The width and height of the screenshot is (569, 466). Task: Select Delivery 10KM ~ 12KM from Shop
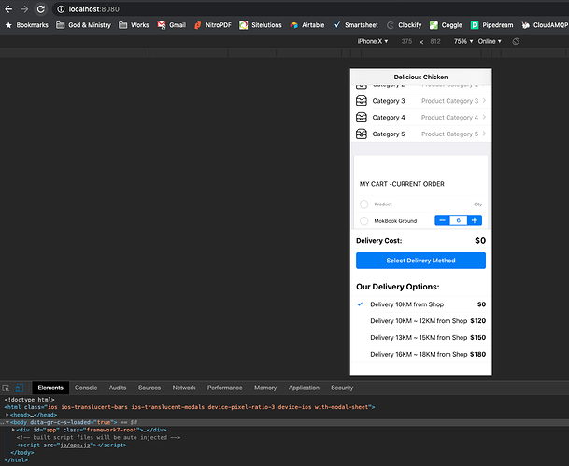click(x=421, y=321)
